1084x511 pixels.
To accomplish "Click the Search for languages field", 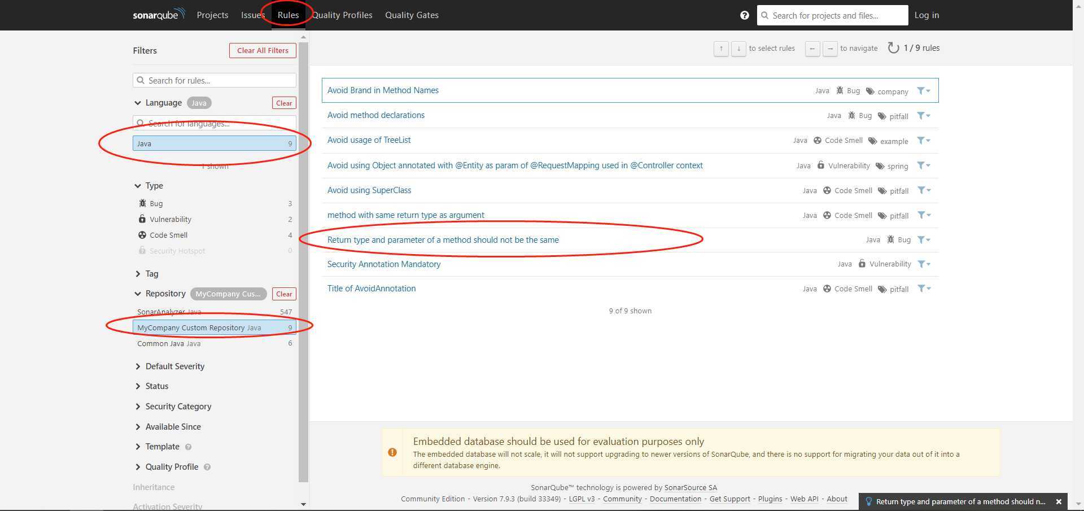I will (x=215, y=123).
